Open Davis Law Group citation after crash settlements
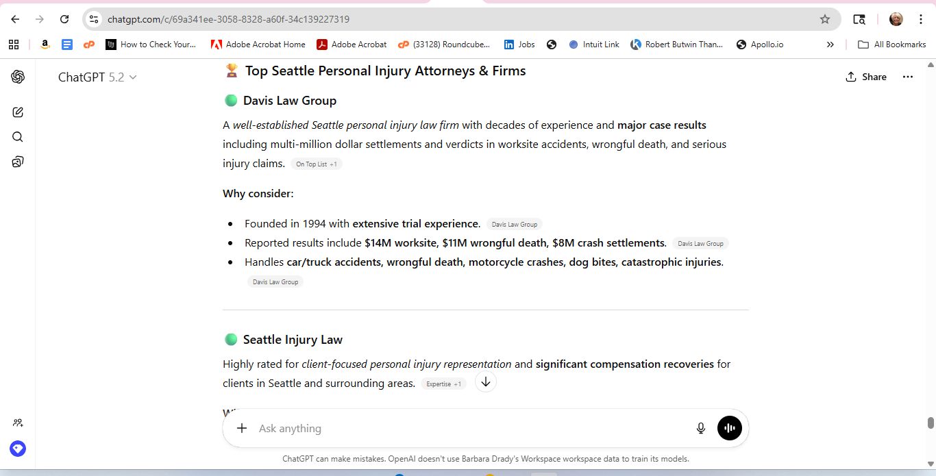Viewport: 936px width, 476px height. point(701,243)
